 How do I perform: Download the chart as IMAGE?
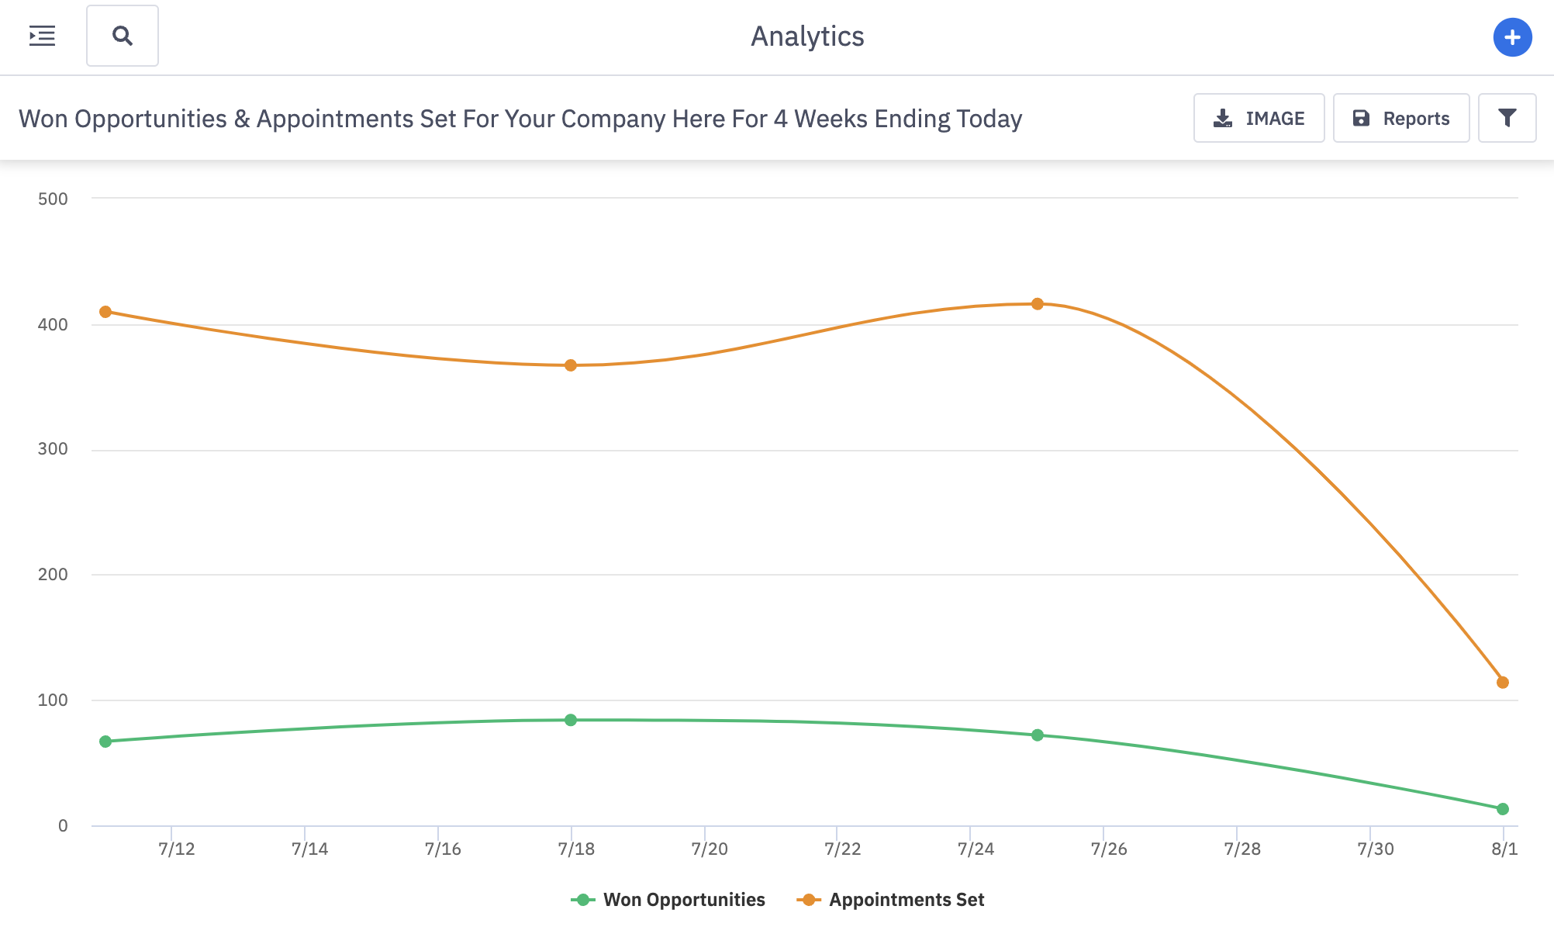pyautogui.click(x=1259, y=118)
